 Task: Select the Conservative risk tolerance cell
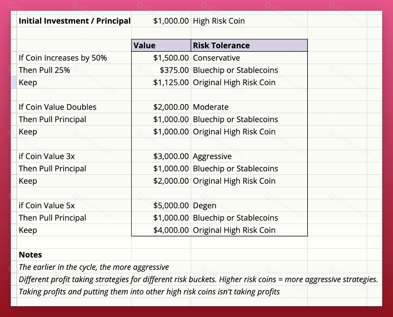[216, 58]
